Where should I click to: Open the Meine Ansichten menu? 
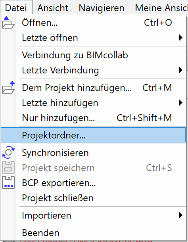tap(161, 8)
